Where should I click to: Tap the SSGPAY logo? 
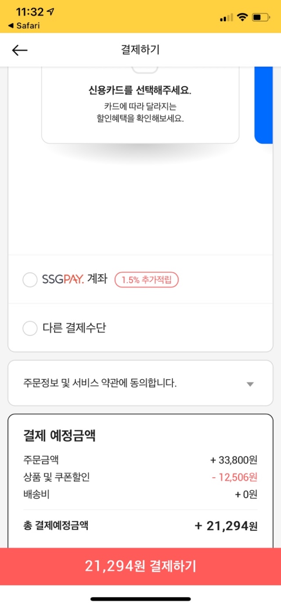[x=63, y=279]
